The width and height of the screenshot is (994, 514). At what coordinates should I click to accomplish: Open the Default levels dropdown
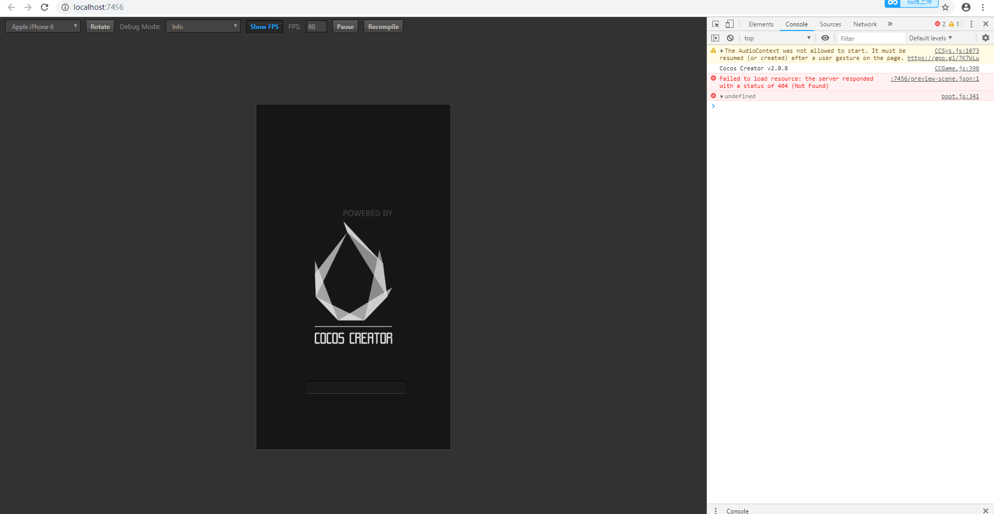pos(930,38)
